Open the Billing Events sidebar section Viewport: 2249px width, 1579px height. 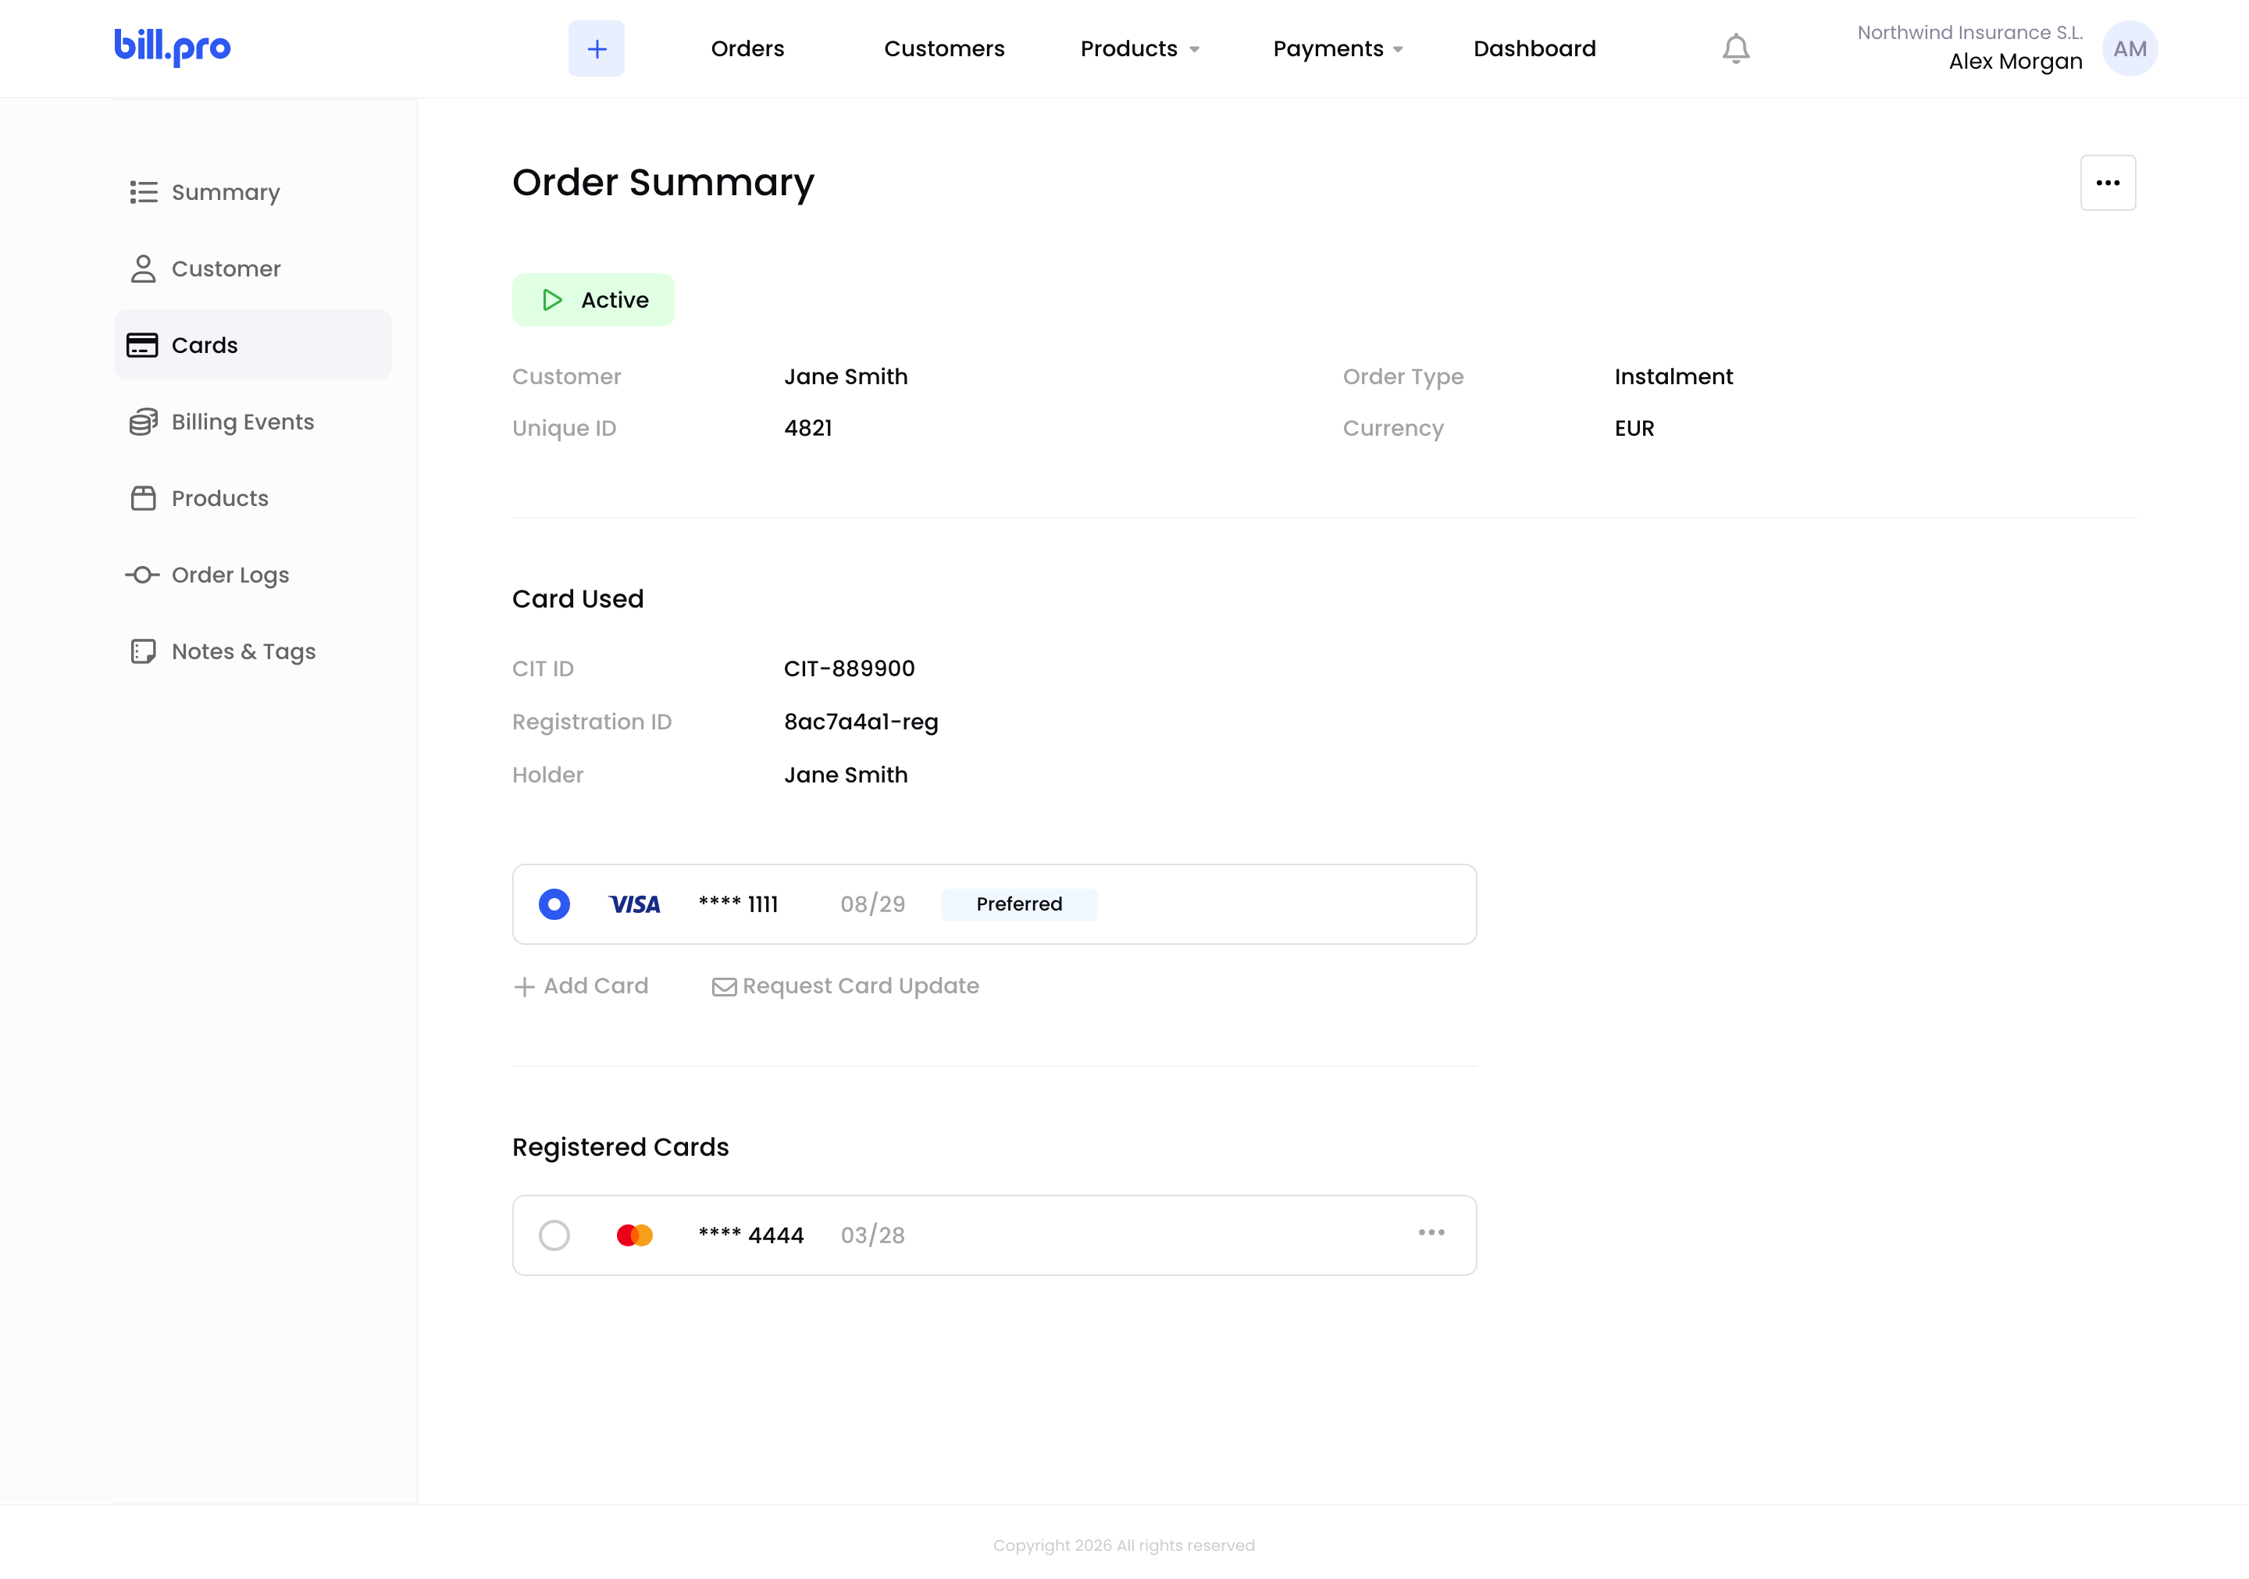253,422
